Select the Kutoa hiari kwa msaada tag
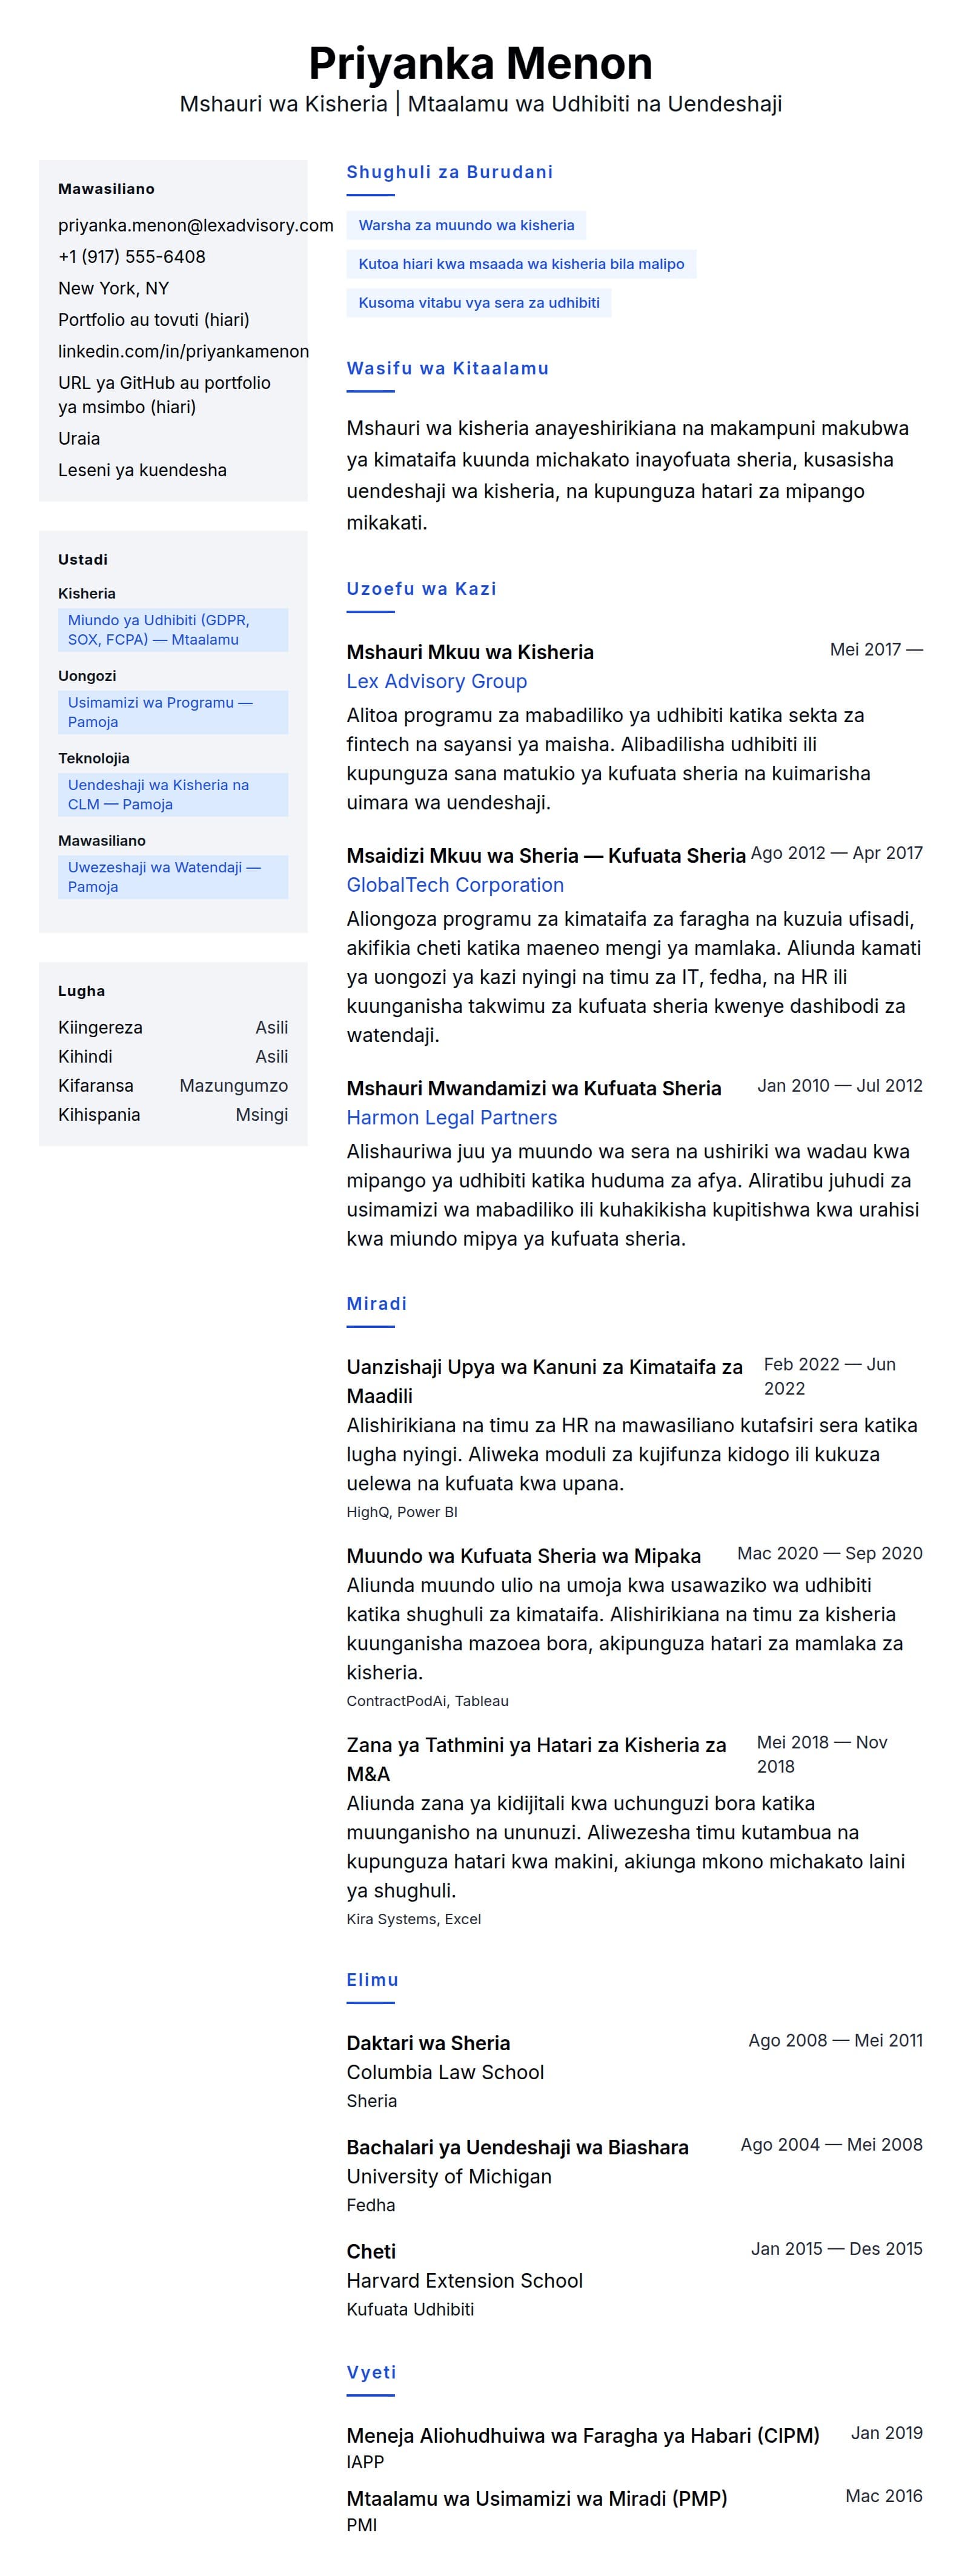The width and height of the screenshot is (962, 2576). click(521, 264)
